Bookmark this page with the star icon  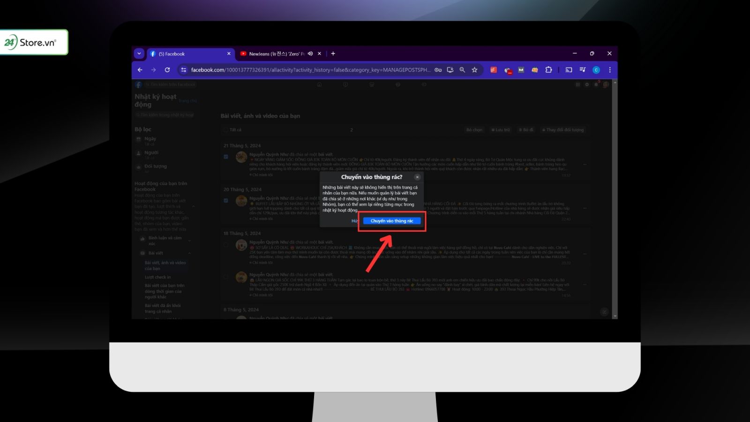pyautogui.click(x=474, y=70)
